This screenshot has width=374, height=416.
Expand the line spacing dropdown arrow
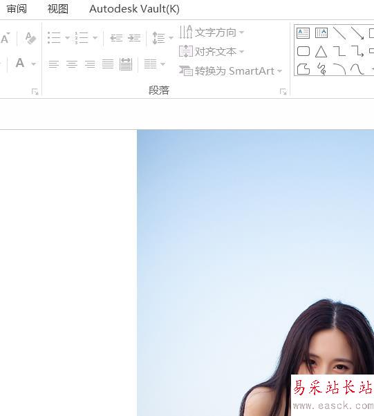click(171, 38)
